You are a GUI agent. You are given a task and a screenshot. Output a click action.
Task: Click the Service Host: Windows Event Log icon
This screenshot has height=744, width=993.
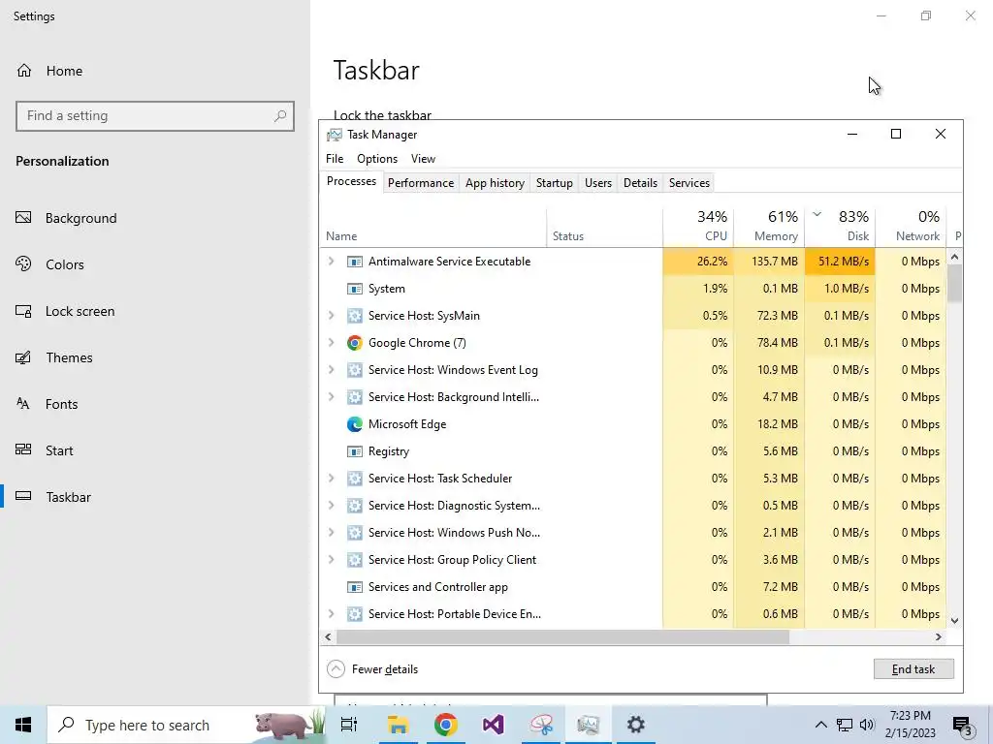(x=355, y=370)
